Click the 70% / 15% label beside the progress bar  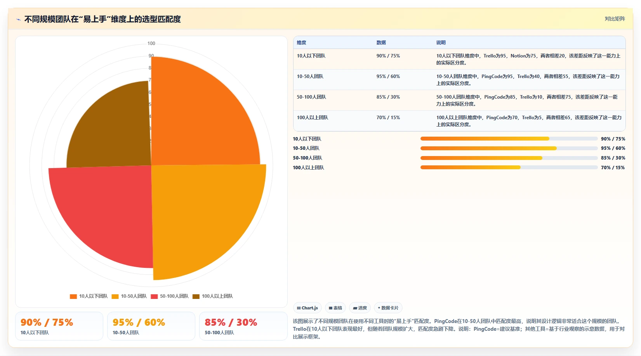click(613, 168)
